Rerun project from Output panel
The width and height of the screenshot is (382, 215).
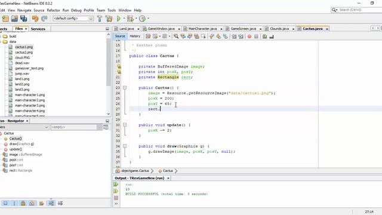116,185
